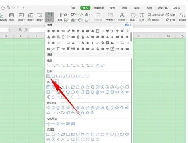Select the rounded rectangle in the 矩形 section
Image resolution: width=188 pixels, height=143 pixels.
click(x=53, y=76)
